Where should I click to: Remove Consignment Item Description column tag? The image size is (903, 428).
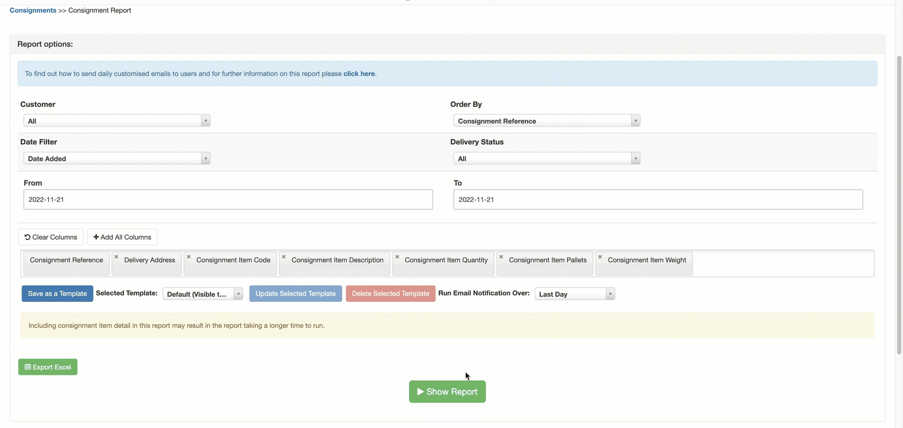pos(284,257)
